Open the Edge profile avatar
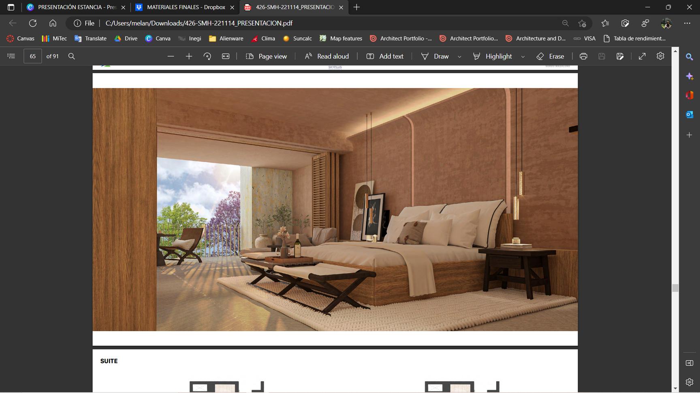Screen dimensions: 700x393 [666, 23]
